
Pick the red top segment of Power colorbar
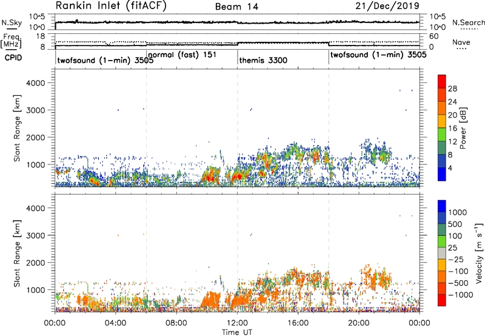[442, 81]
